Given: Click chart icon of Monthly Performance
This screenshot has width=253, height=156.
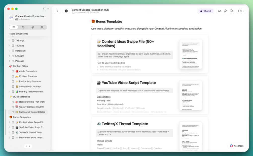Looking at the screenshot, I should click(17, 92).
